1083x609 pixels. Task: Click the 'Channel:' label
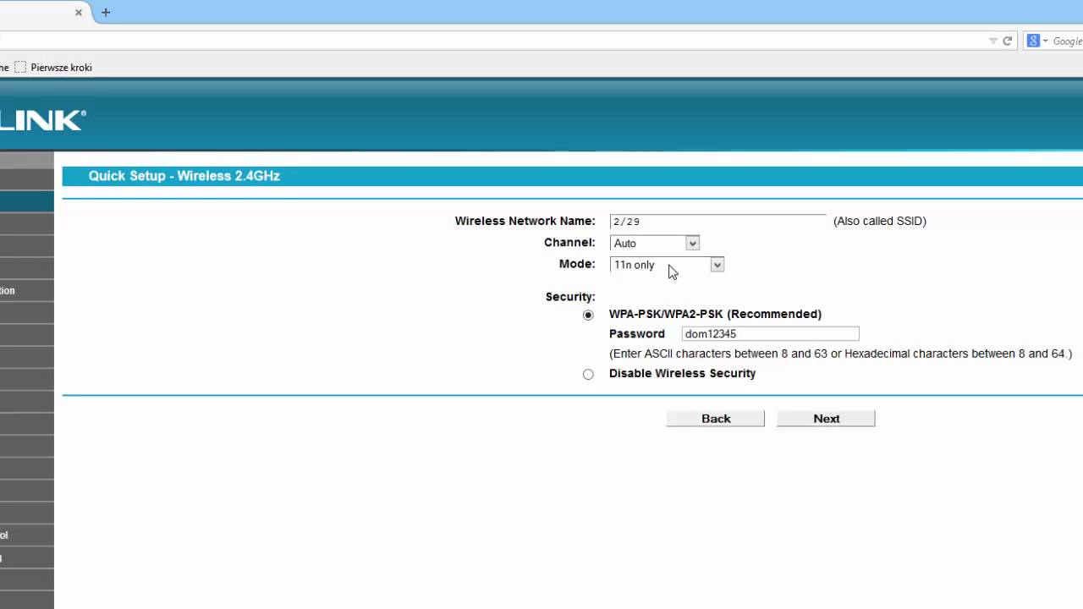click(x=569, y=243)
